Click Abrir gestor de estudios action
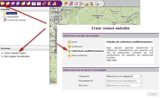 [x=17, y=56]
